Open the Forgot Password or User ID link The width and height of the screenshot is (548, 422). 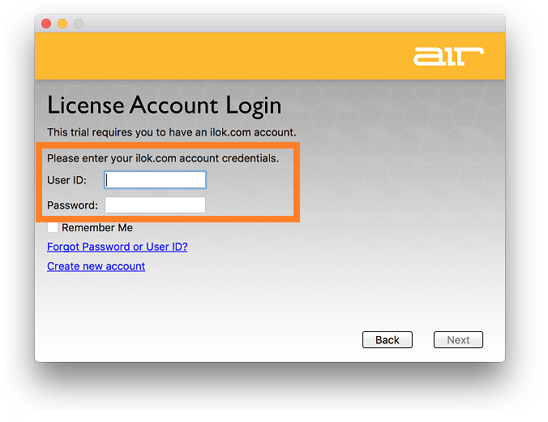tap(118, 247)
